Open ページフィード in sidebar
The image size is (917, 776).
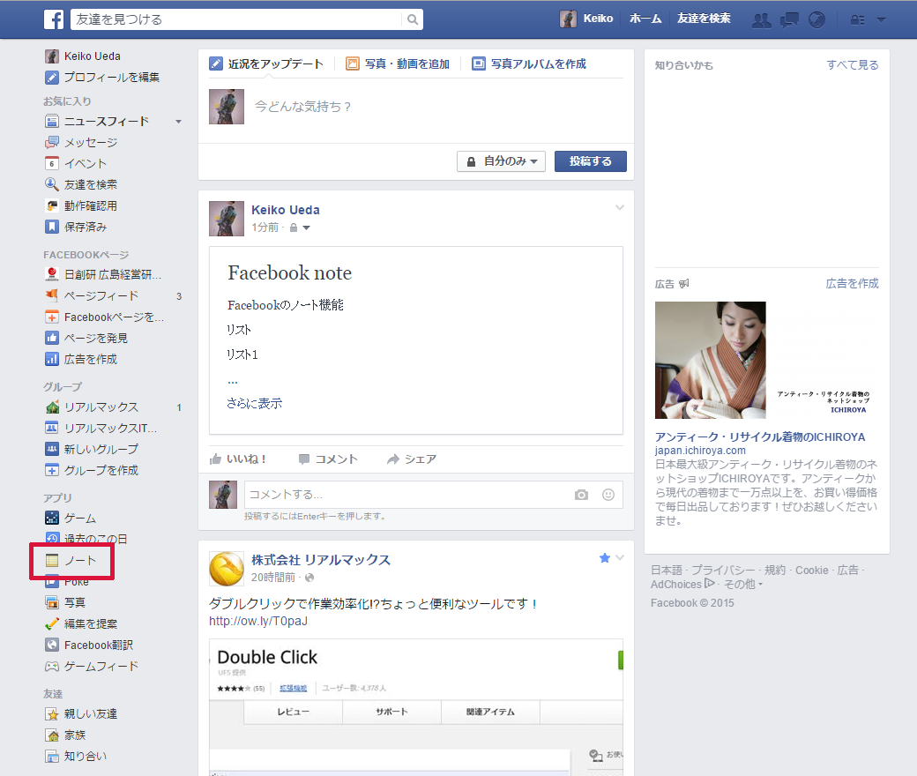(x=92, y=296)
